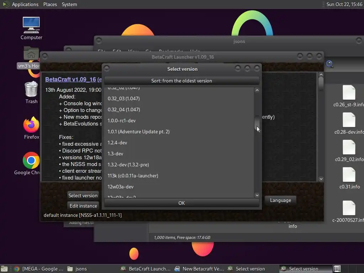Image resolution: width=364 pixels, height=273 pixels.
Task: Select version 1.0.0-rc1-dev
Action: (180, 121)
